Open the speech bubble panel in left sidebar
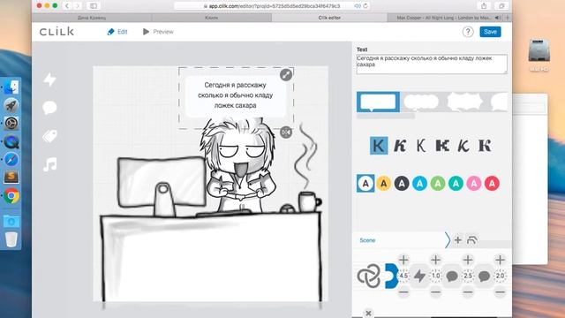 pyautogui.click(x=49, y=108)
